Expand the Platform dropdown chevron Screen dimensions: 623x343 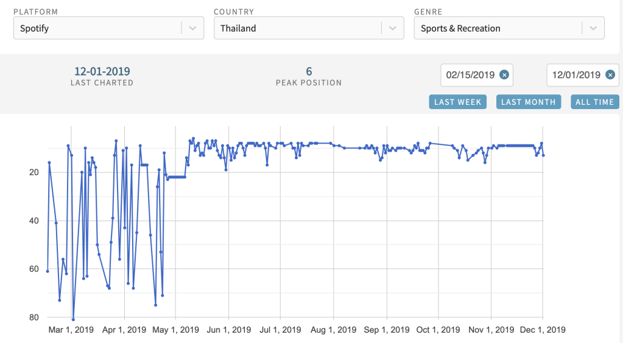pos(192,28)
